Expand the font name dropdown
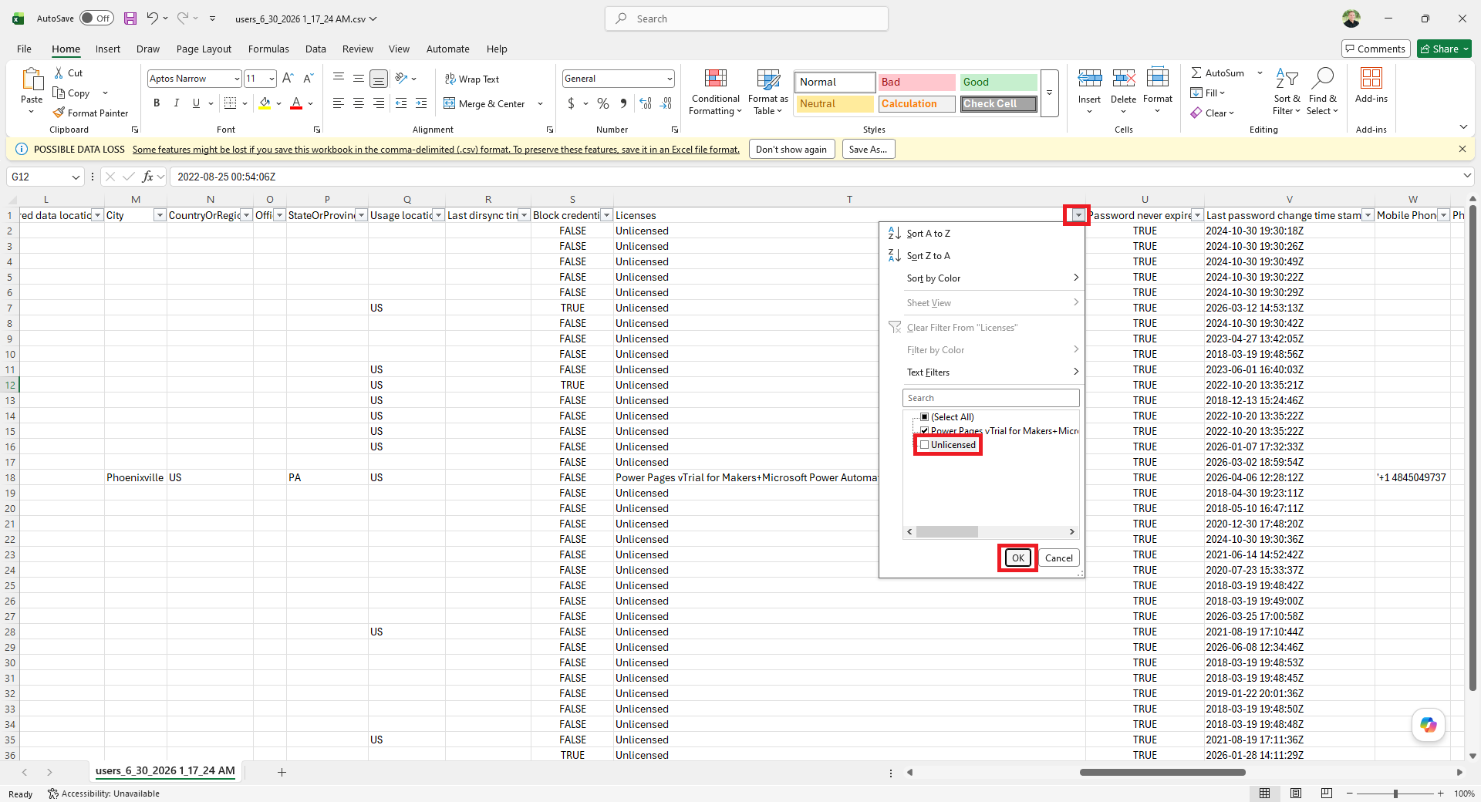Image resolution: width=1481 pixels, height=802 pixels. coord(236,79)
